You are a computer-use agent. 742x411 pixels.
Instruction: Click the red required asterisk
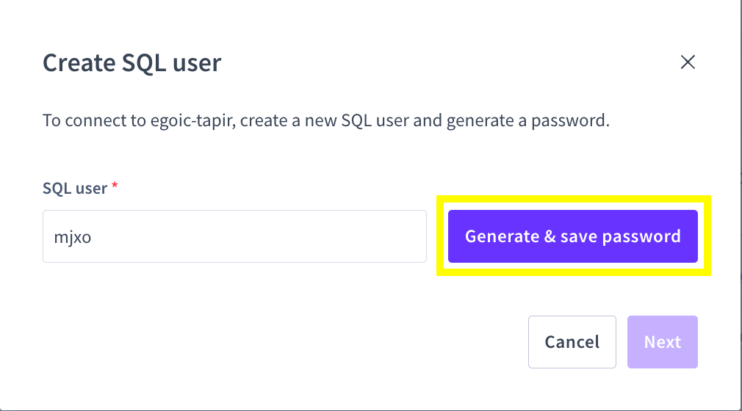click(x=115, y=188)
